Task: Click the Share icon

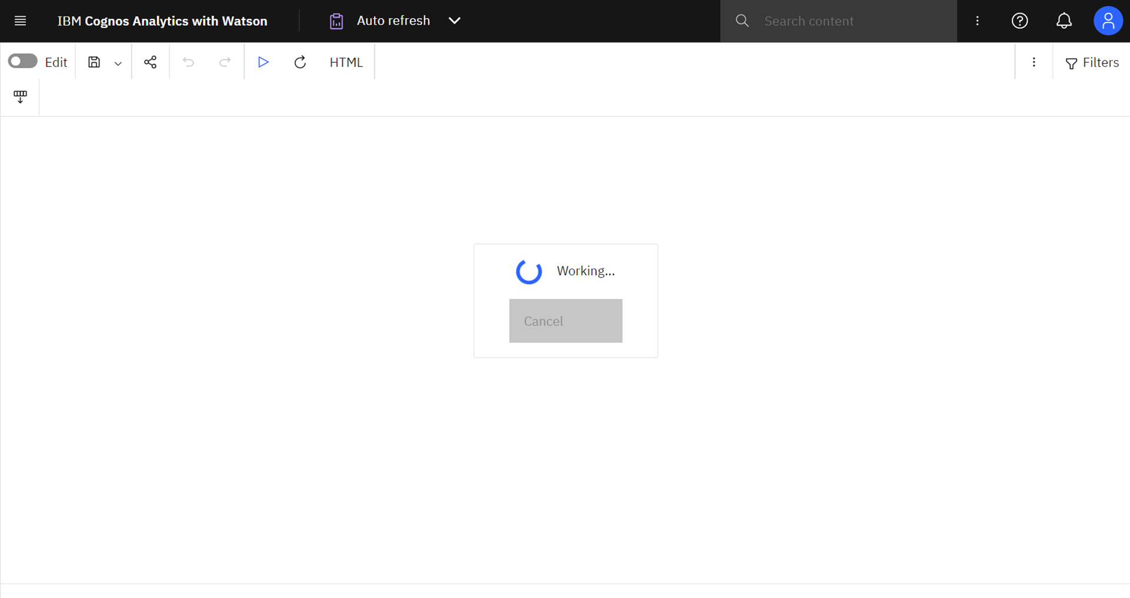Action: [x=151, y=62]
